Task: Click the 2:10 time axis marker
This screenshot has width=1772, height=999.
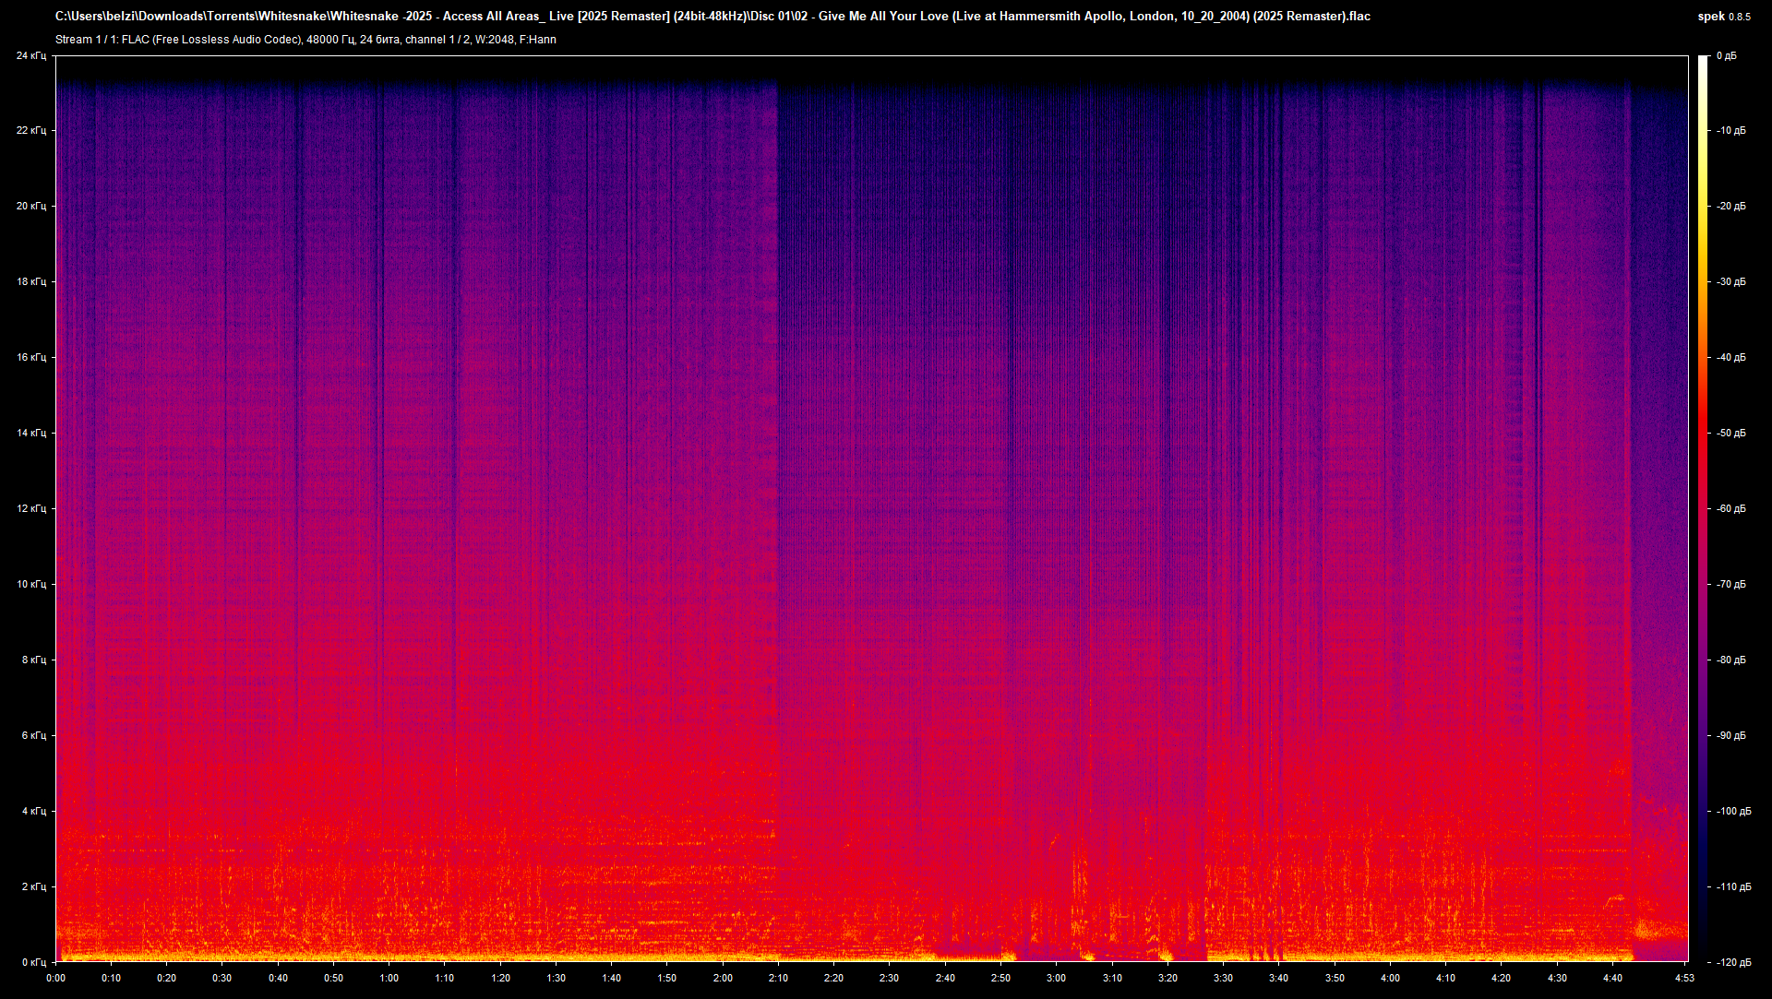Action: pyautogui.click(x=778, y=979)
